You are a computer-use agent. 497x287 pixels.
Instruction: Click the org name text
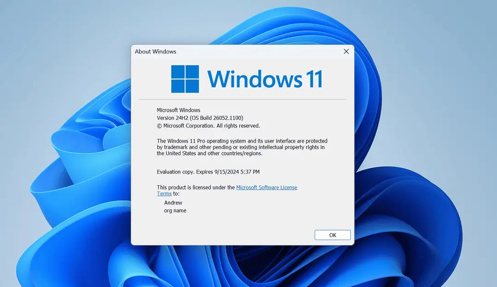pyautogui.click(x=175, y=211)
